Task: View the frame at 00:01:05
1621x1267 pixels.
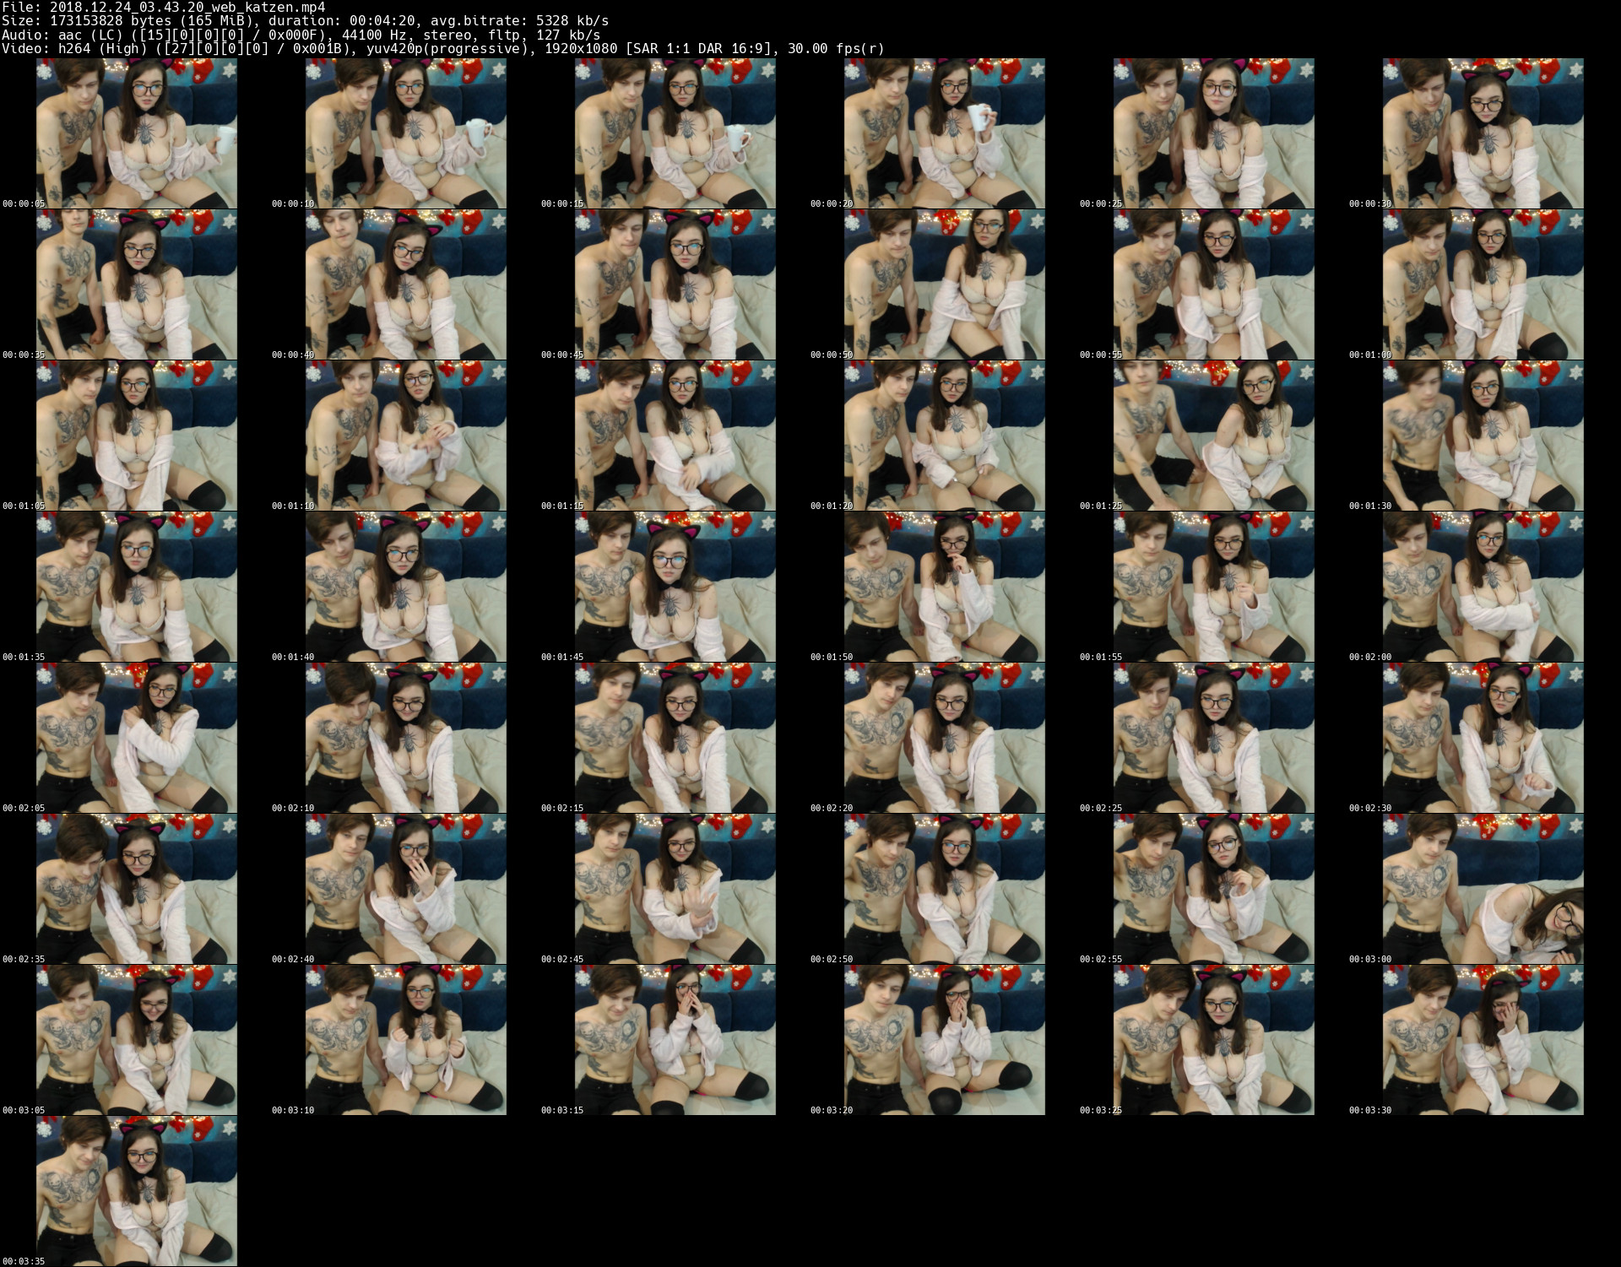Action: pos(137,436)
